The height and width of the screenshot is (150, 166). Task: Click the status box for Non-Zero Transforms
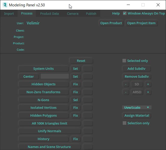pos(88,92)
